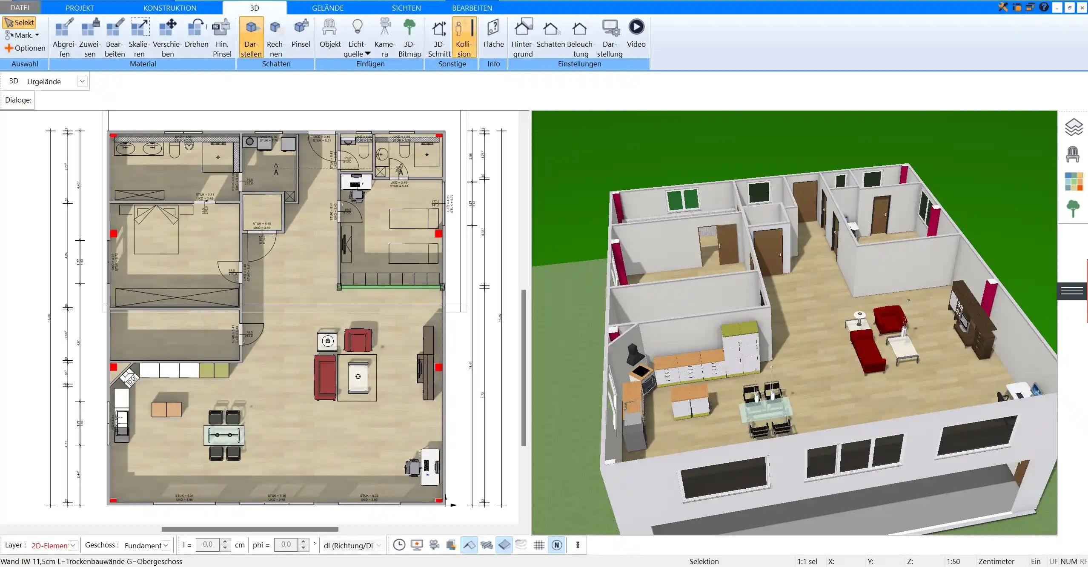
Task: Select the Pinsel shadow brush tool
Action: [301, 33]
